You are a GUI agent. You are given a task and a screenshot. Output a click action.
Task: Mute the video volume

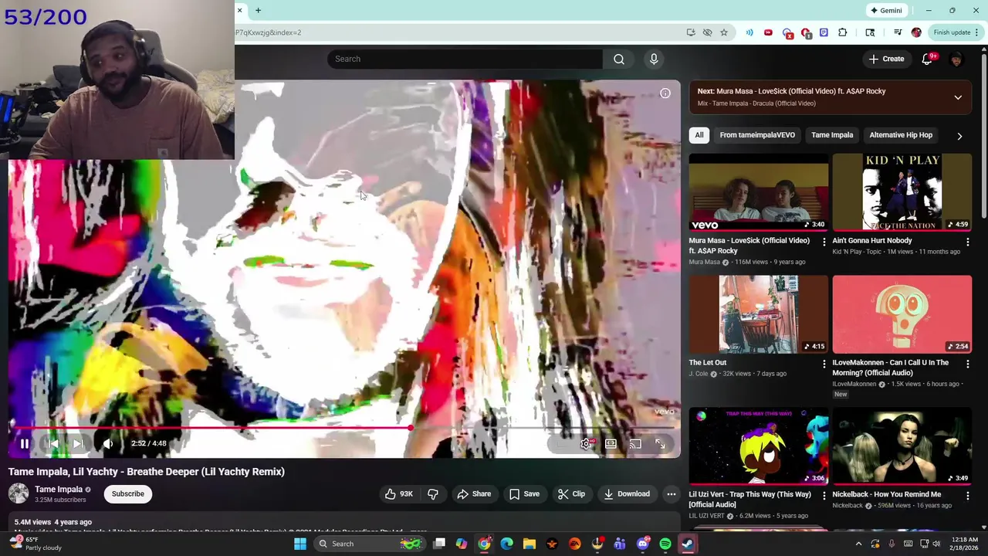[107, 443]
